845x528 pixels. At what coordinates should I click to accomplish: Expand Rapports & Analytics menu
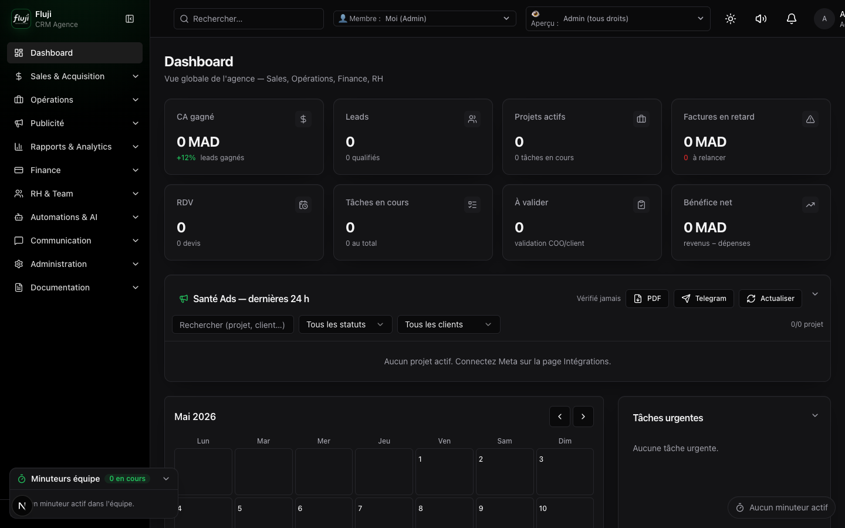tap(75, 147)
